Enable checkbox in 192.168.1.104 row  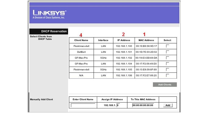[167, 64]
